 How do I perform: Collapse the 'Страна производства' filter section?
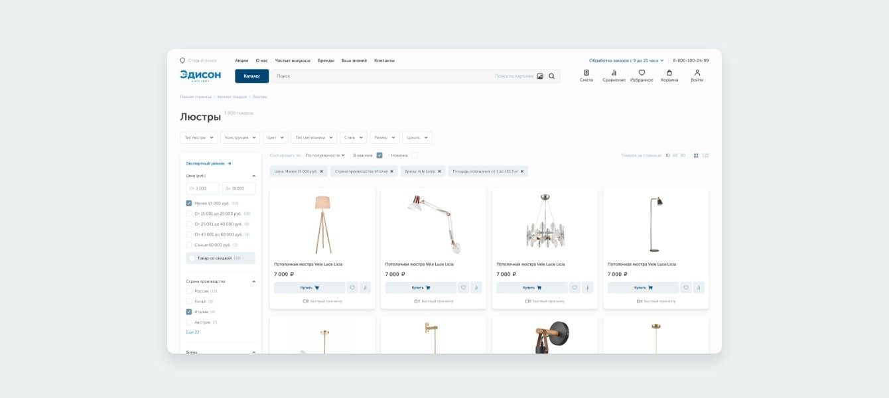click(x=253, y=281)
